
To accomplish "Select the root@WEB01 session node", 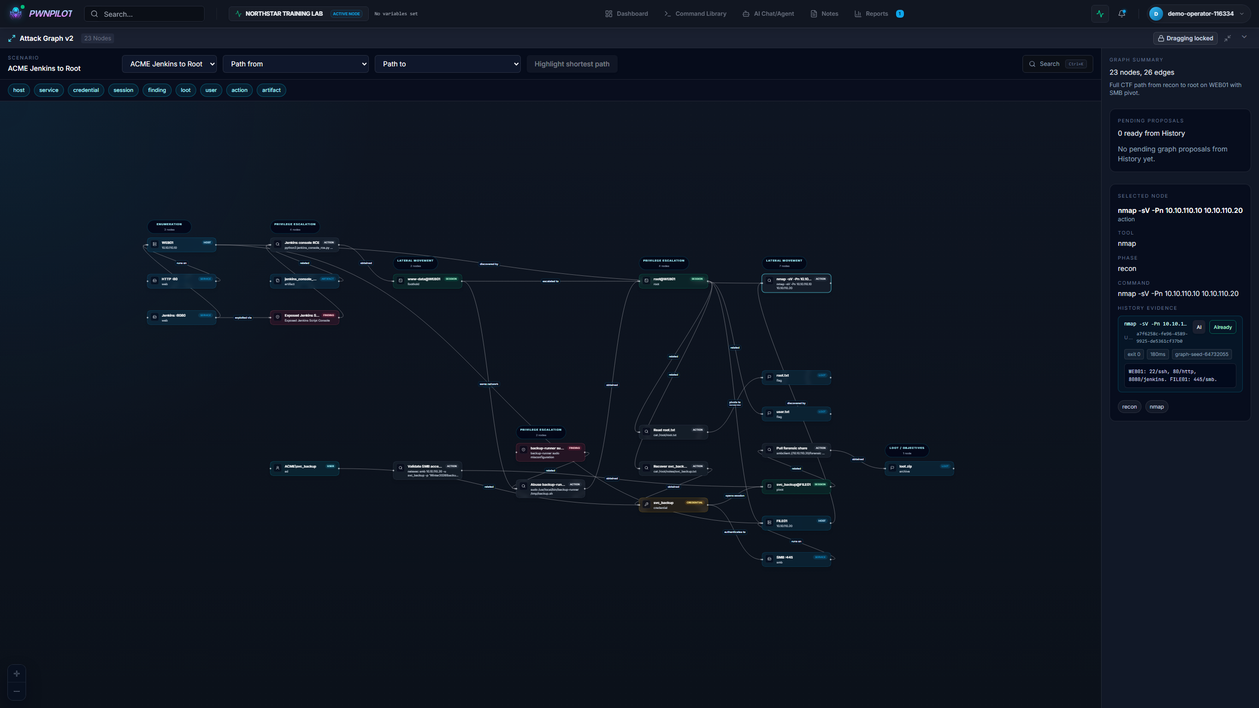I will coord(673,281).
